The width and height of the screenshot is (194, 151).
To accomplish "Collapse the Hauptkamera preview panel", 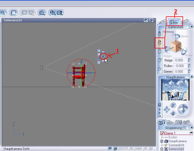I will click(191, 77).
